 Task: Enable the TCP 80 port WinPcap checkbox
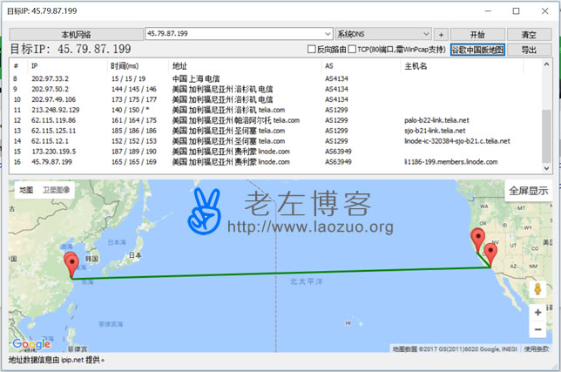(352, 49)
